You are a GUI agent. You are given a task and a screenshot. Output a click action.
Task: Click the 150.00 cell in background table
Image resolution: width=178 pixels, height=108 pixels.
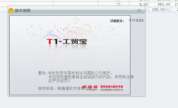click(x=158, y=10)
